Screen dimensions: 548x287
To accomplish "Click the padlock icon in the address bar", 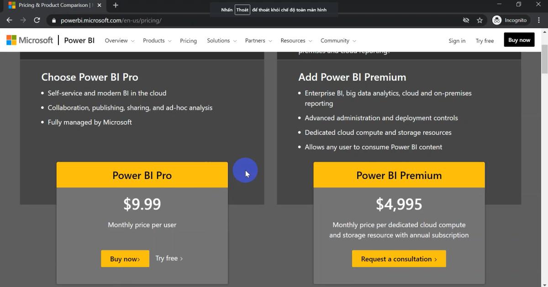I will point(54,20).
